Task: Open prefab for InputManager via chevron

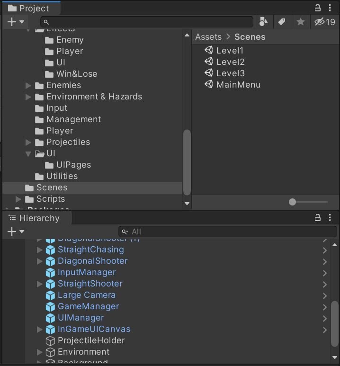Action: point(325,273)
